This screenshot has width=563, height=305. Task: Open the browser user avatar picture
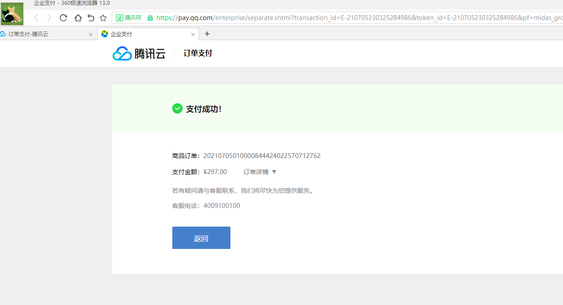tap(12, 14)
